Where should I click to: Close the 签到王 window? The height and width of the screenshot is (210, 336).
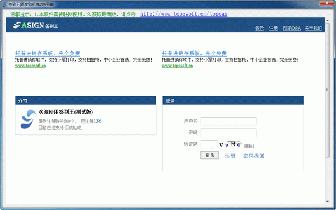(x=327, y=3)
